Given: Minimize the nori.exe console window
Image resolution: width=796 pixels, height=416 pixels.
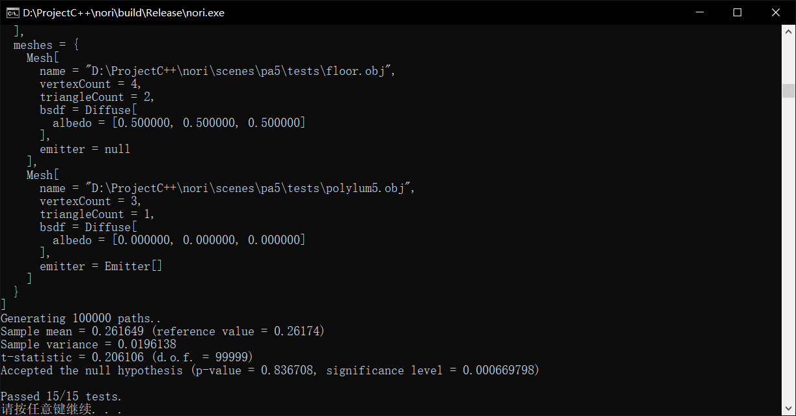Looking at the screenshot, I should [x=700, y=12].
